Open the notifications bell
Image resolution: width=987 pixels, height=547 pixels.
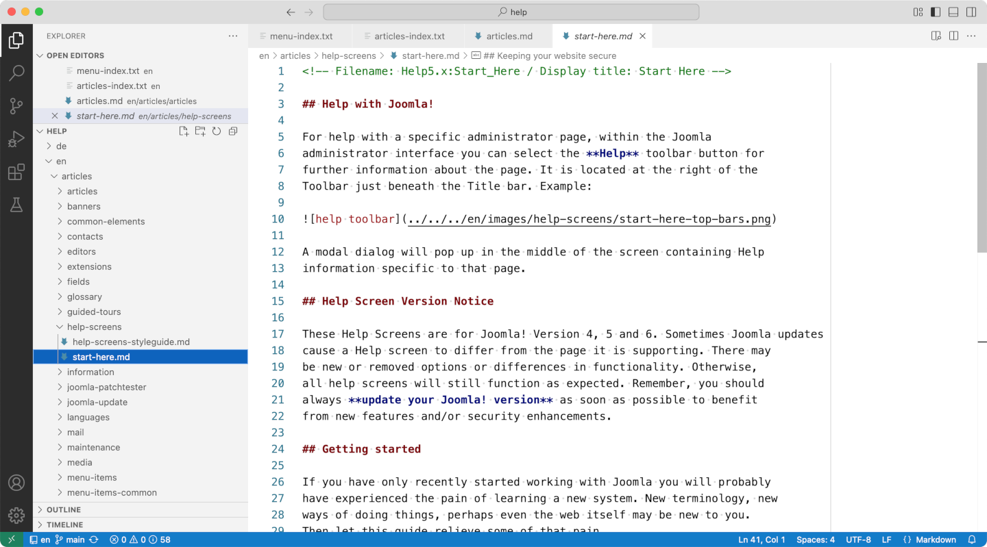971,539
